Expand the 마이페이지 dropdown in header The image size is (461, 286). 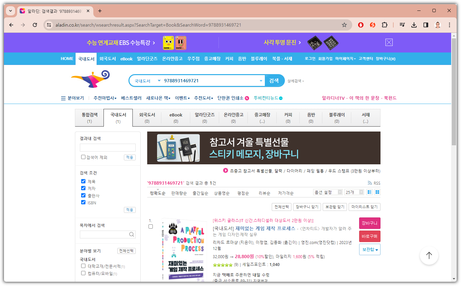coord(345,59)
